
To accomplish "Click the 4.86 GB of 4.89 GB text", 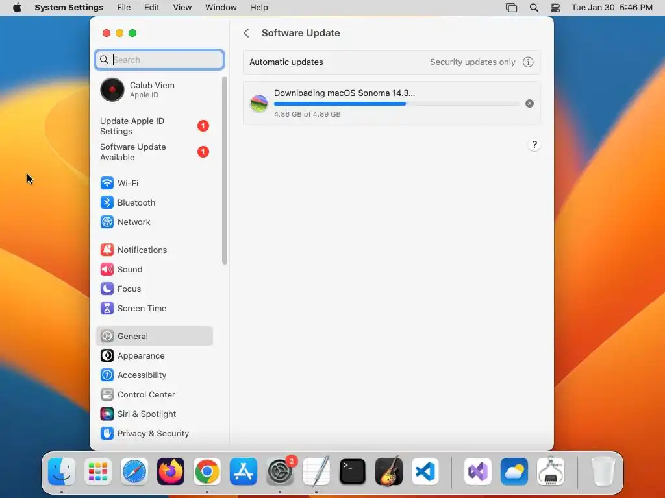I will 307,114.
